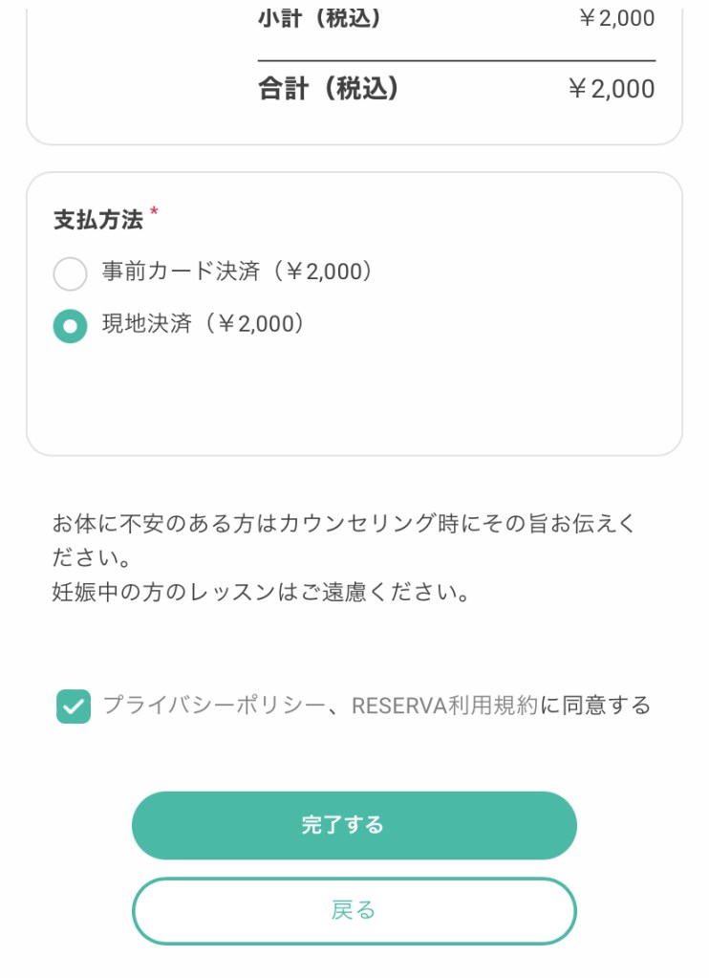Click the 合計（税込）label
Viewport: 709px width, 978px height.
point(329,89)
